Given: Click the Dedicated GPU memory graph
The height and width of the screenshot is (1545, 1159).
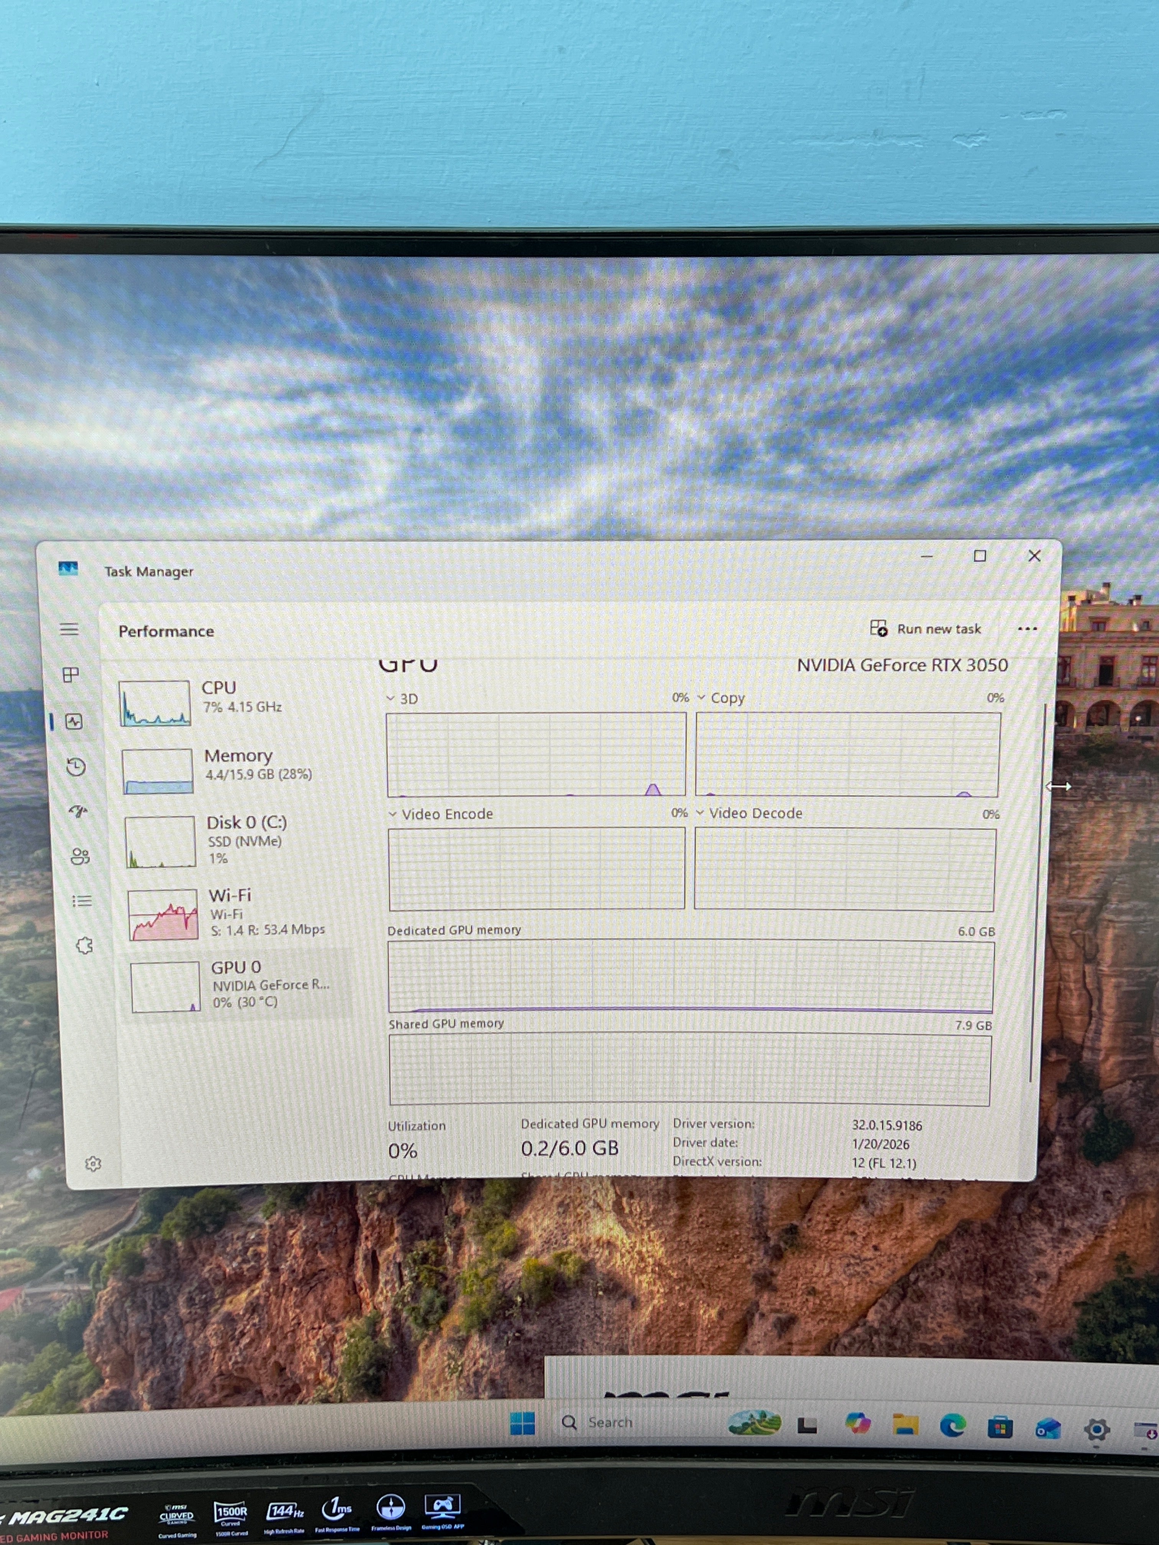Looking at the screenshot, I should pyautogui.click(x=691, y=976).
